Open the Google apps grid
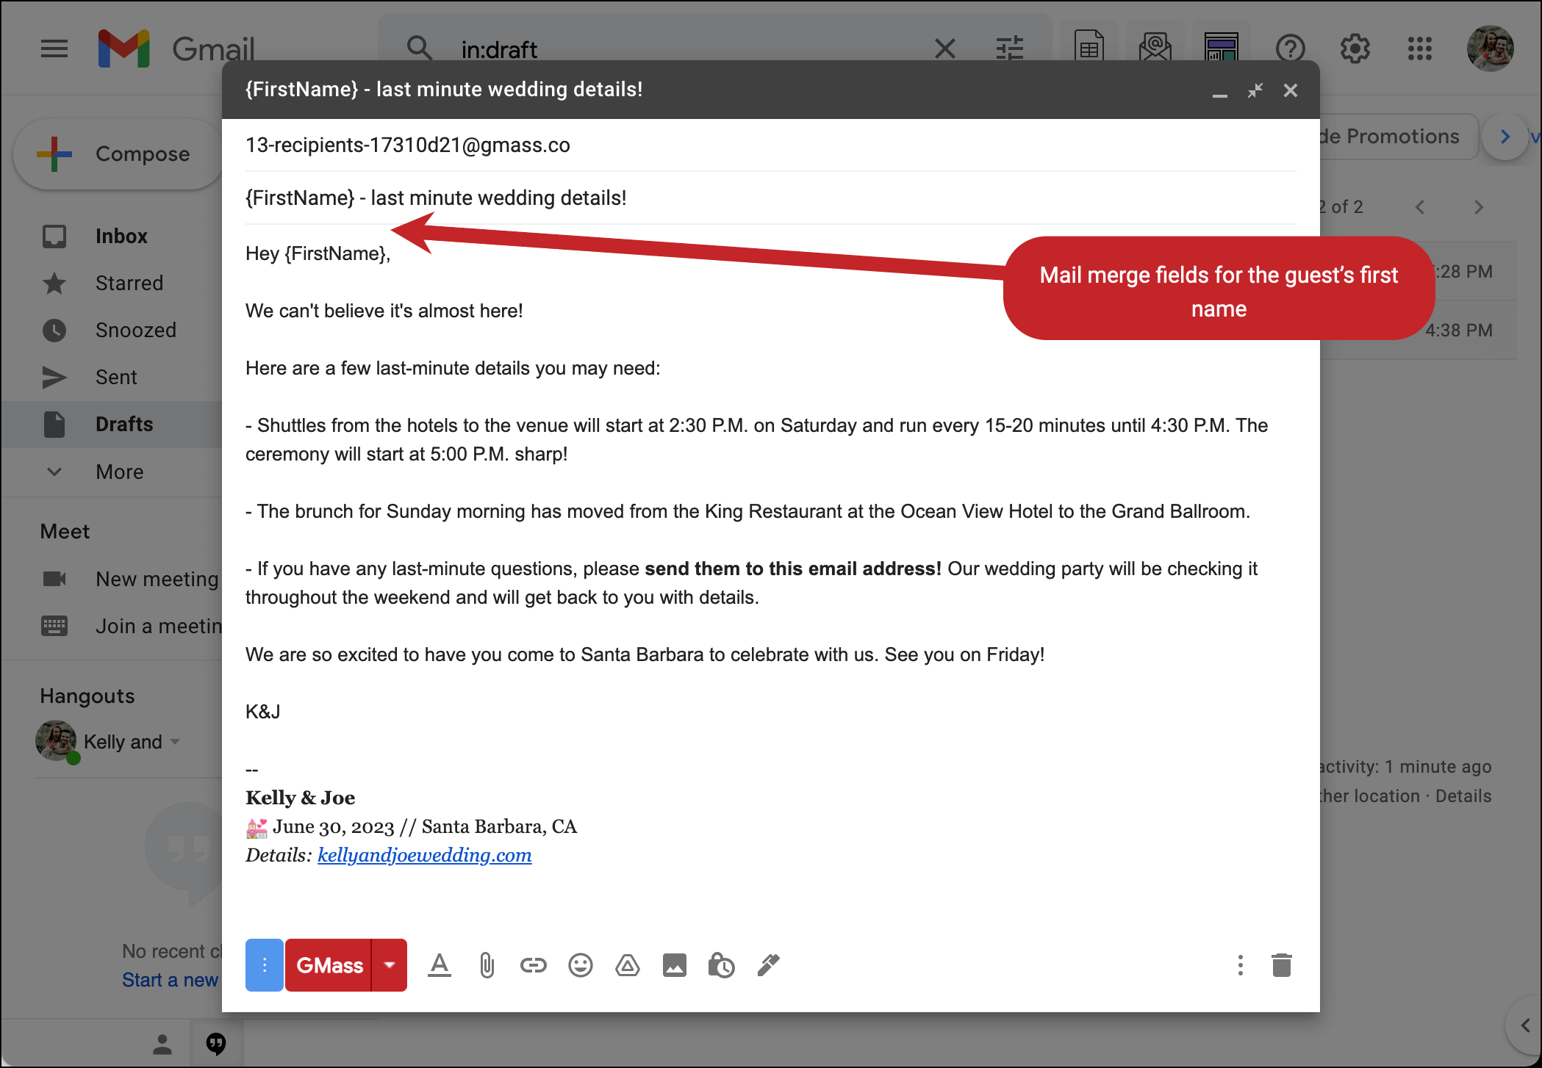Viewport: 1542px width, 1068px height. [1420, 49]
